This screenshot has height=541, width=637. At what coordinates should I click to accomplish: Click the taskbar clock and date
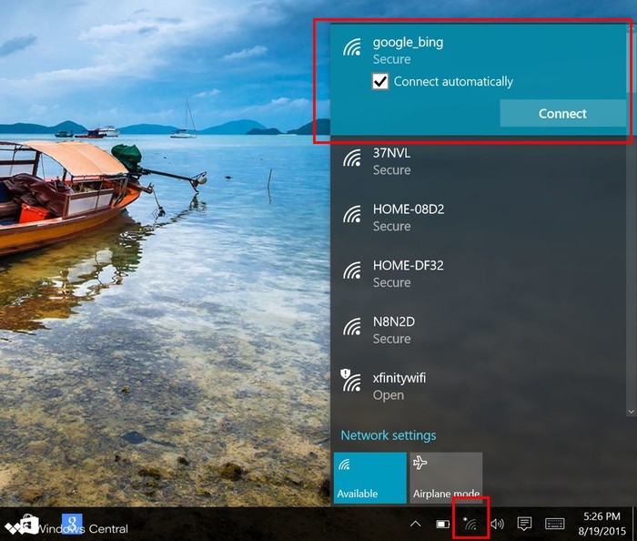601,523
